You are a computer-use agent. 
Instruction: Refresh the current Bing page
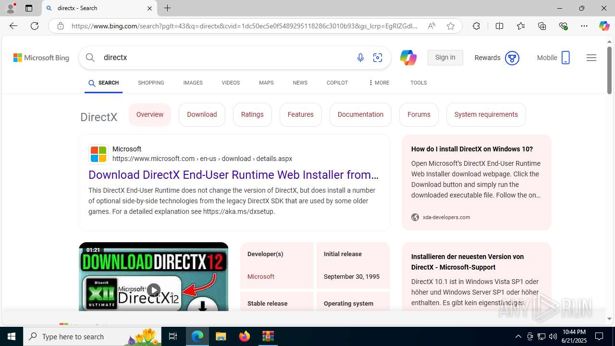pos(35,26)
